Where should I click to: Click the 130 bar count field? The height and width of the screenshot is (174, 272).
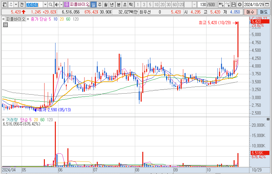(x=202, y=5)
